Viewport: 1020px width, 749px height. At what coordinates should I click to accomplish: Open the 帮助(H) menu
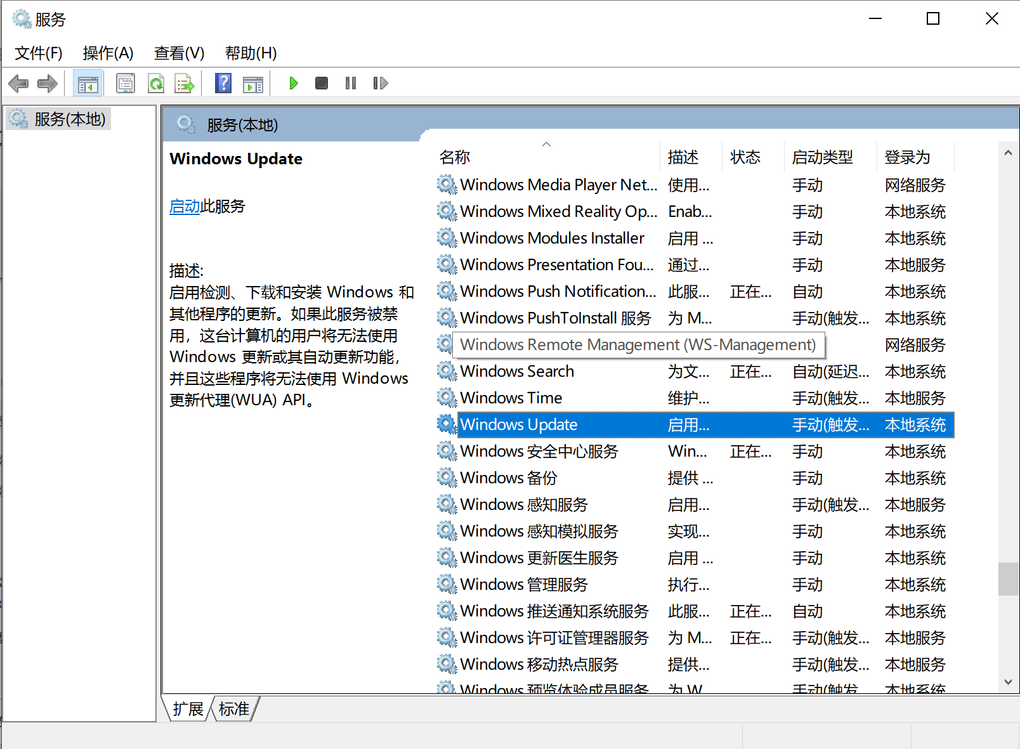coord(251,53)
